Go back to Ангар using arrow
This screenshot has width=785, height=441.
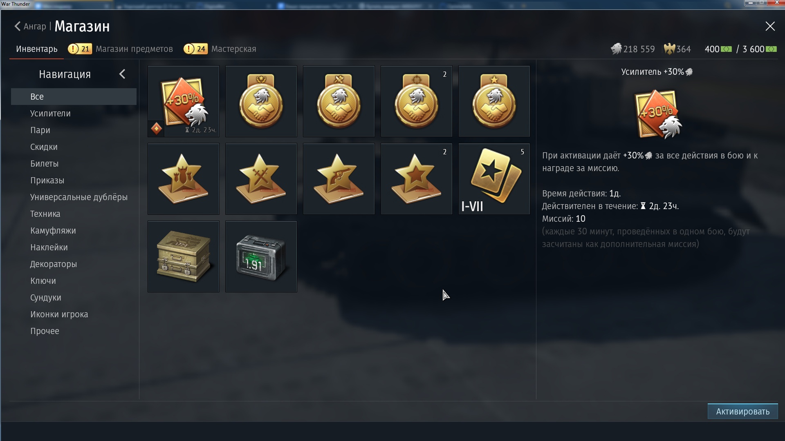click(x=17, y=26)
